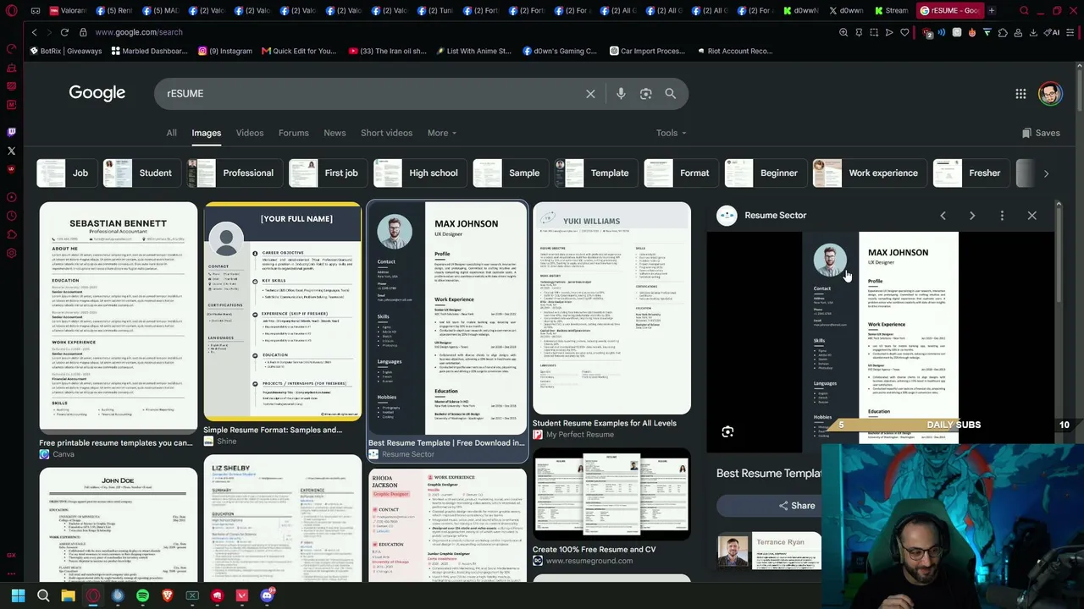This screenshot has width=1084, height=609.
Task: Open the preview panel three-dot menu
Action: coord(1002,216)
